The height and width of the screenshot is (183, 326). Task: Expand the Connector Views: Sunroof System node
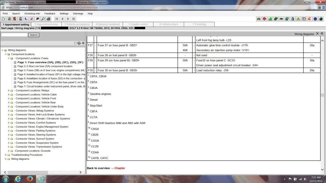tap(9, 139)
